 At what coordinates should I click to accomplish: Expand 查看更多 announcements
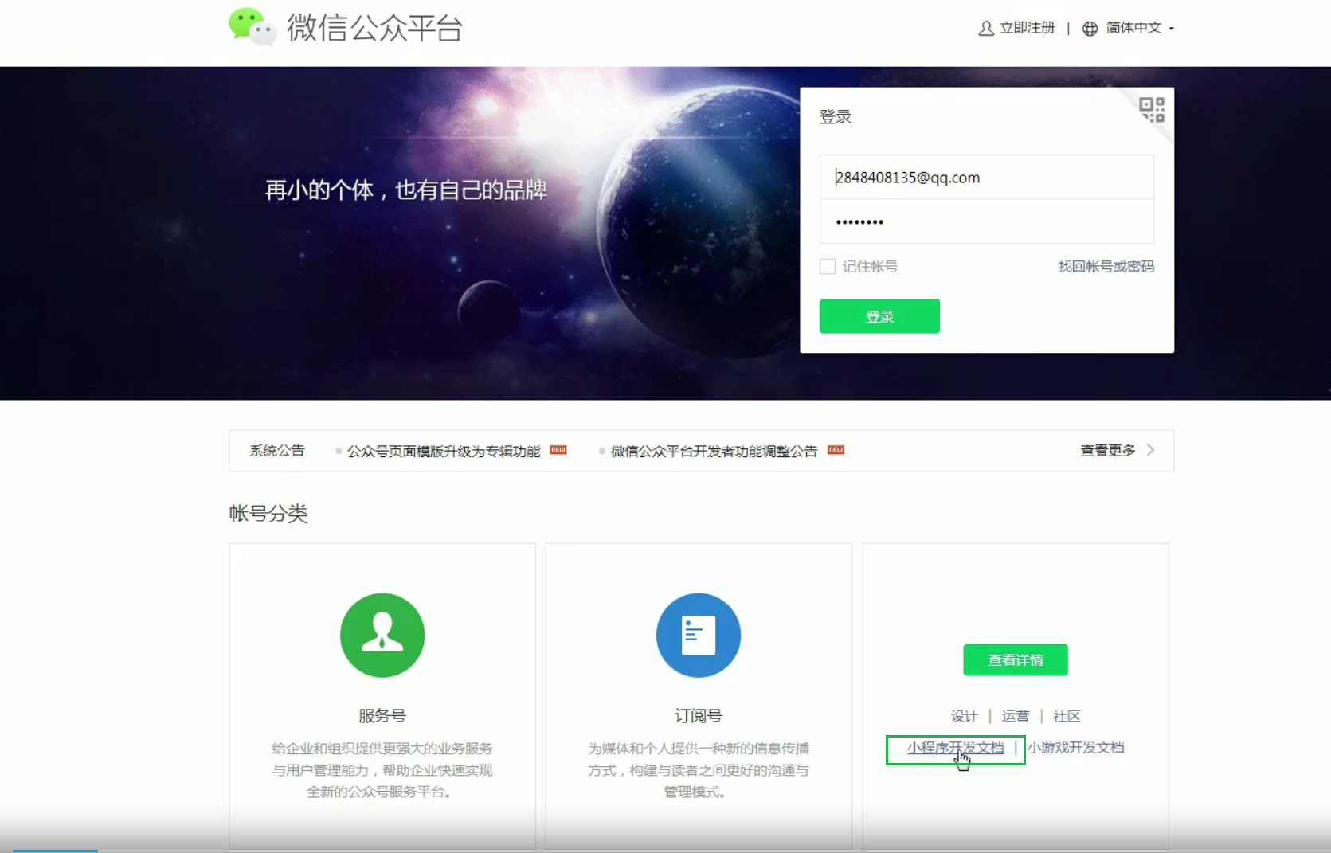click(x=1117, y=451)
